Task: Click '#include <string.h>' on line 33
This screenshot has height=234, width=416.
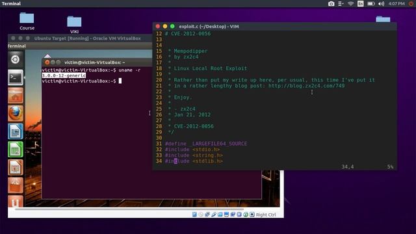Action: (194, 155)
